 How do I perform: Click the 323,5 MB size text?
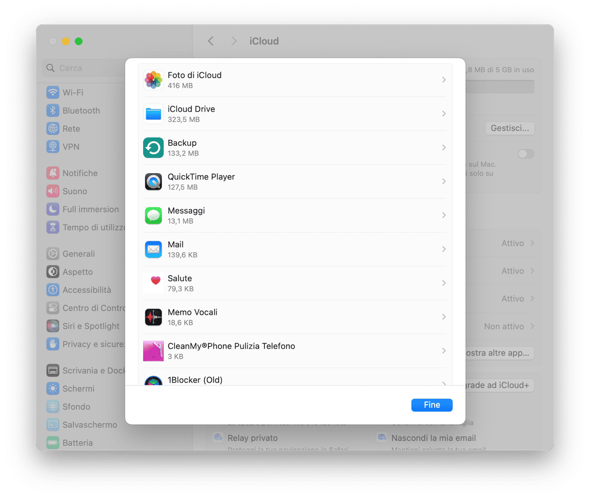click(x=184, y=119)
